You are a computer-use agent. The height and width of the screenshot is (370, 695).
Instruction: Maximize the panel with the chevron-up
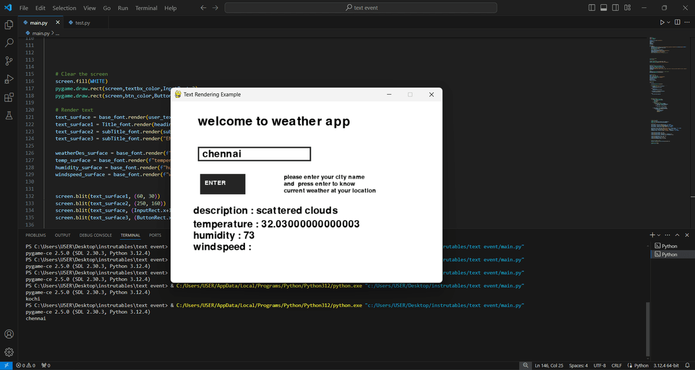[x=677, y=235]
